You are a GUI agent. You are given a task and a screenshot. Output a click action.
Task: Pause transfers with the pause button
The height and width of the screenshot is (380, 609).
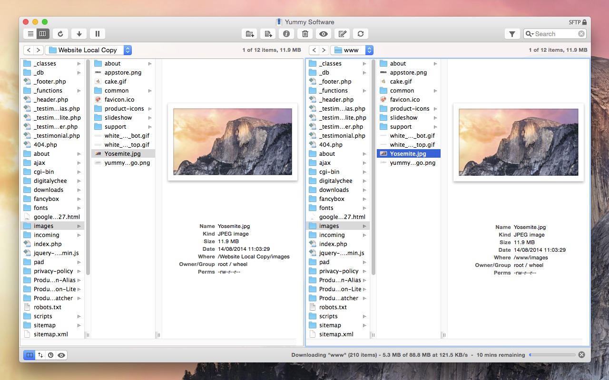[x=98, y=34]
